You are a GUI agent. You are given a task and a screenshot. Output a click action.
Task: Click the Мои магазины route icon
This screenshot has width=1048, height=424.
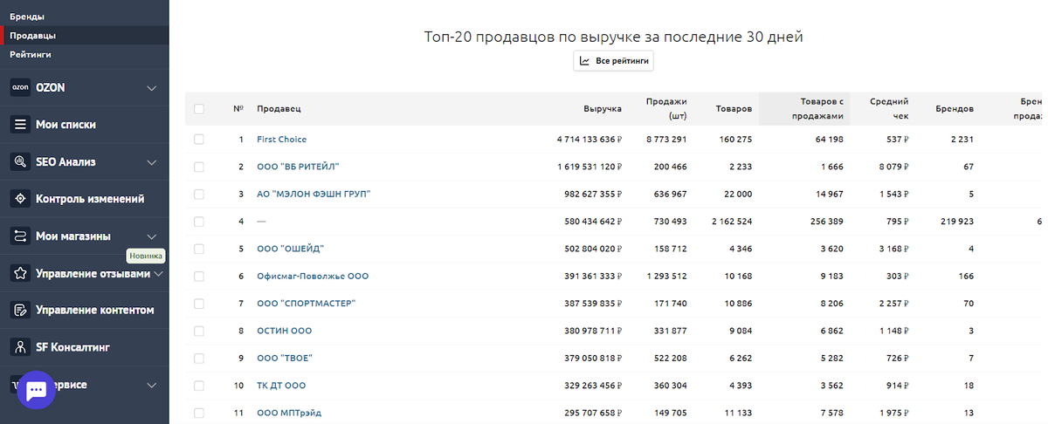pyautogui.click(x=20, y=236)
